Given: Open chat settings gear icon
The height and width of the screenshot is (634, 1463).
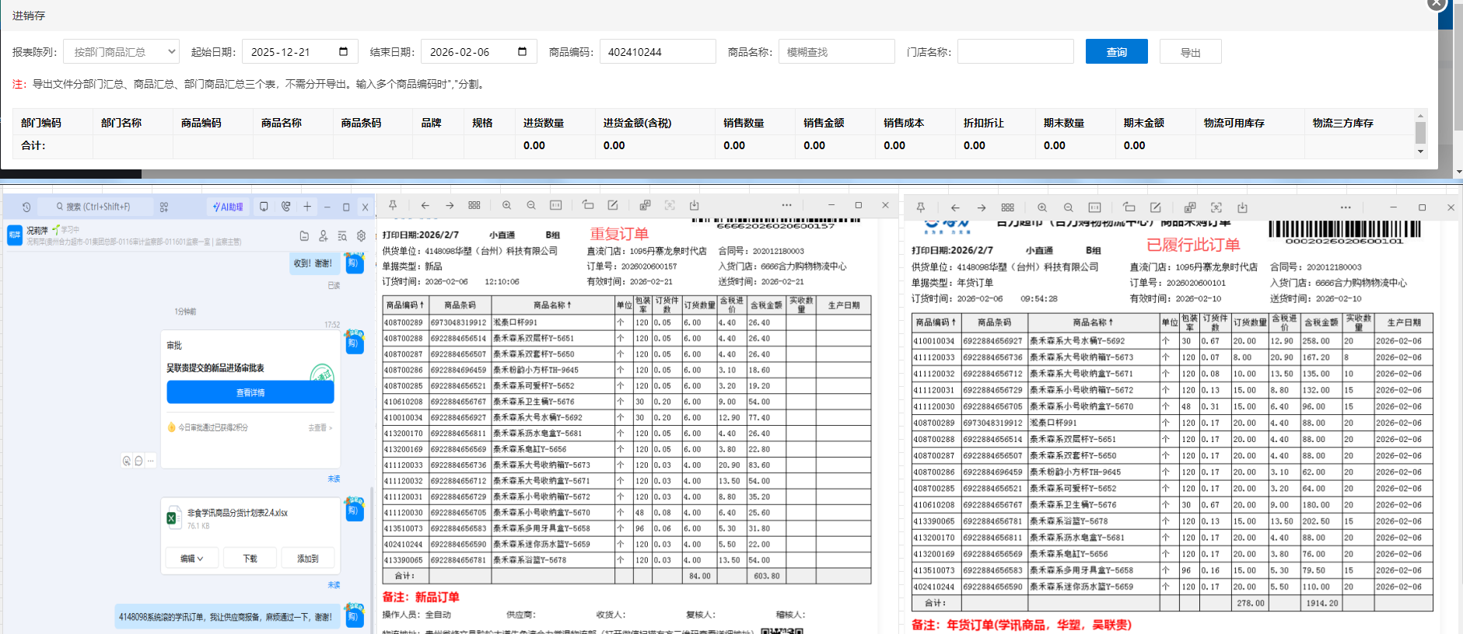Looking at the screenshot, I should click(x=361, y=235).
